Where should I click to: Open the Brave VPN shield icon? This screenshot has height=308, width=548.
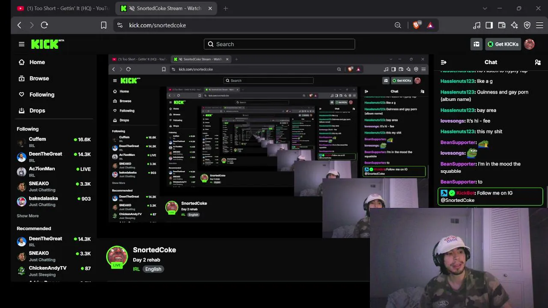[527, 25]
